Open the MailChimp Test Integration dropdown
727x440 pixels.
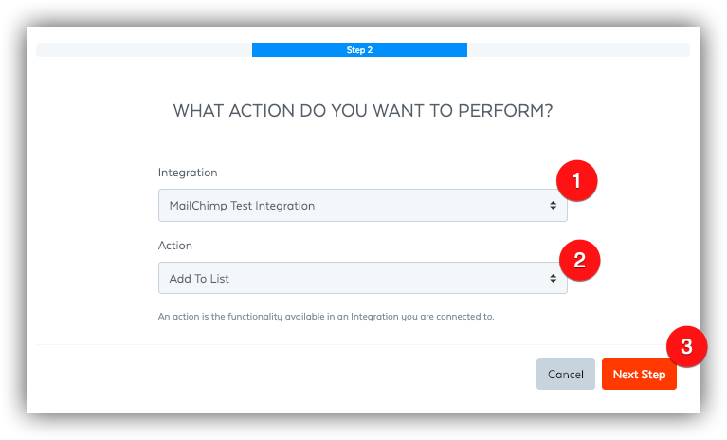click(x=362, y=206)
